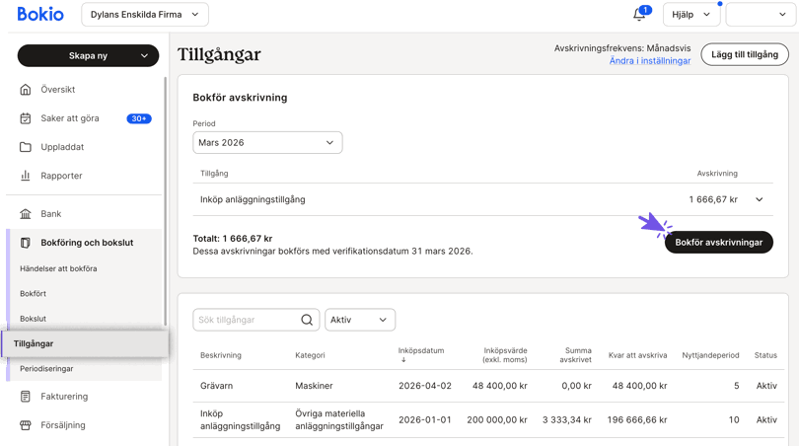Click the Bokio logo

pyautogui.click(x=40, y=15)
